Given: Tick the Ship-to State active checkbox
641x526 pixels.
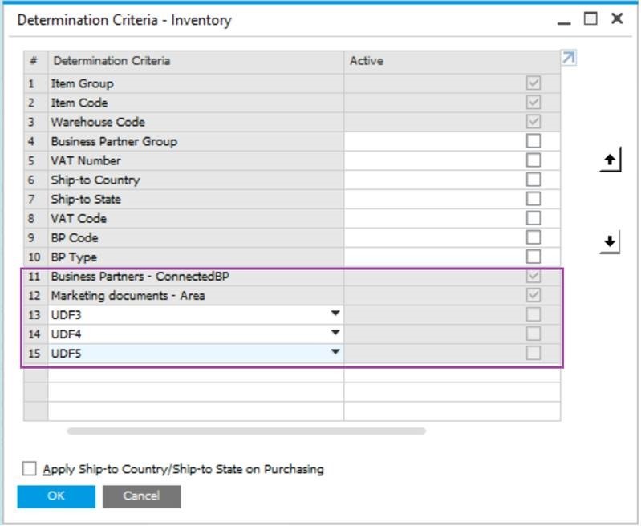Looking at the screenshot, I should 533,199.
